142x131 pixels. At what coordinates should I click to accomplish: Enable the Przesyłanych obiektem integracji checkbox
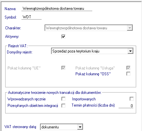point(63,106)
